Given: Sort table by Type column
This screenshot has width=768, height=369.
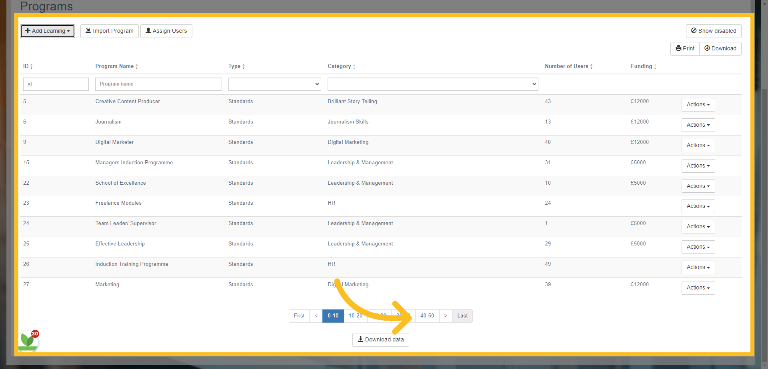Looking at the screenshot, I should click(237, 66).
